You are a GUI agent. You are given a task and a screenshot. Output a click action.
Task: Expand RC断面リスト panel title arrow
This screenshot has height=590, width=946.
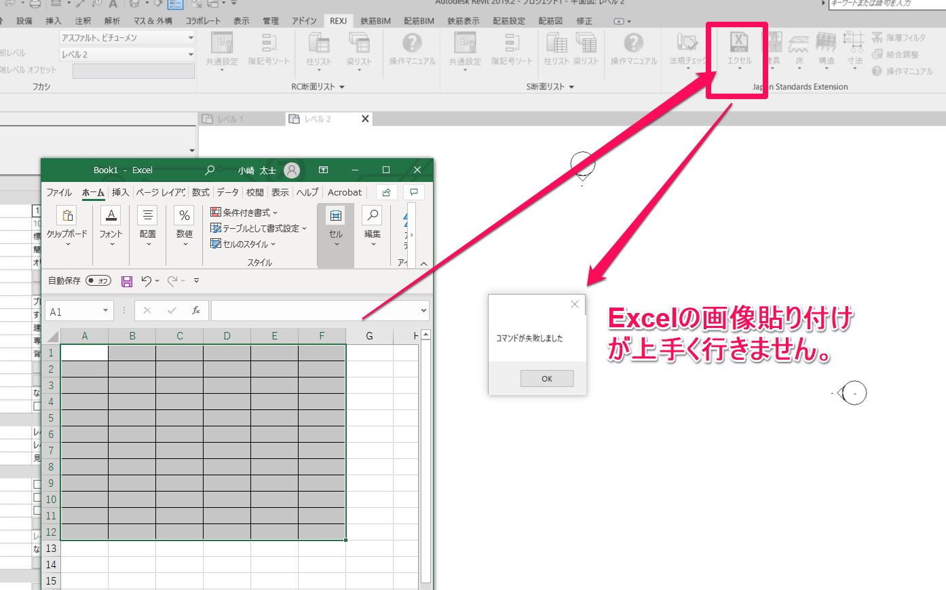342,87
